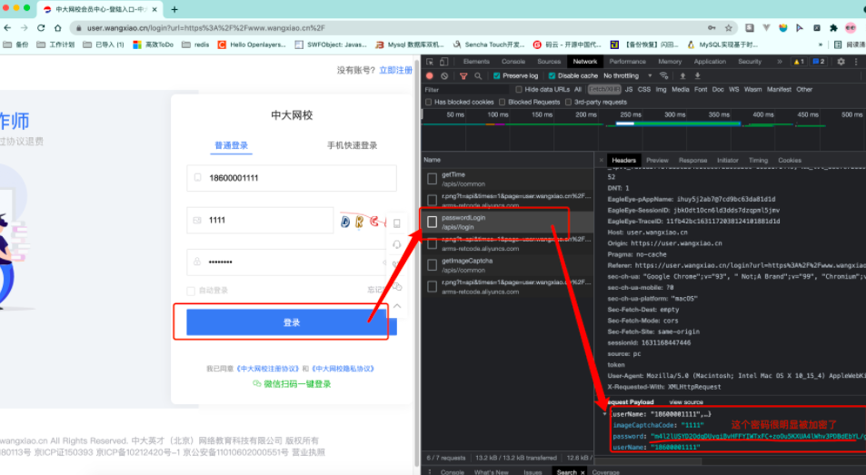This screenshot has width=866, height=475.
Task: Open the Chrome extensions puzzle icon
Action: (833, 27)
